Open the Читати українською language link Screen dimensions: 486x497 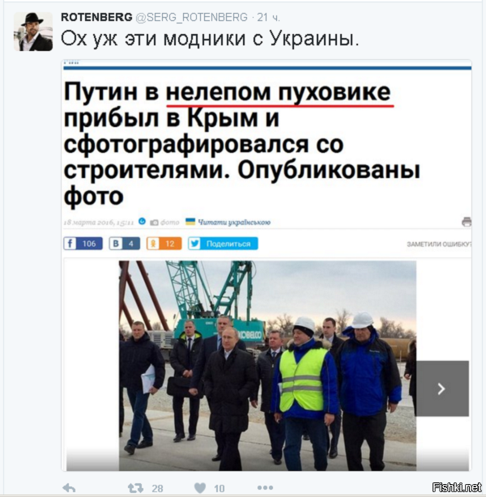(x=234, y=222)
